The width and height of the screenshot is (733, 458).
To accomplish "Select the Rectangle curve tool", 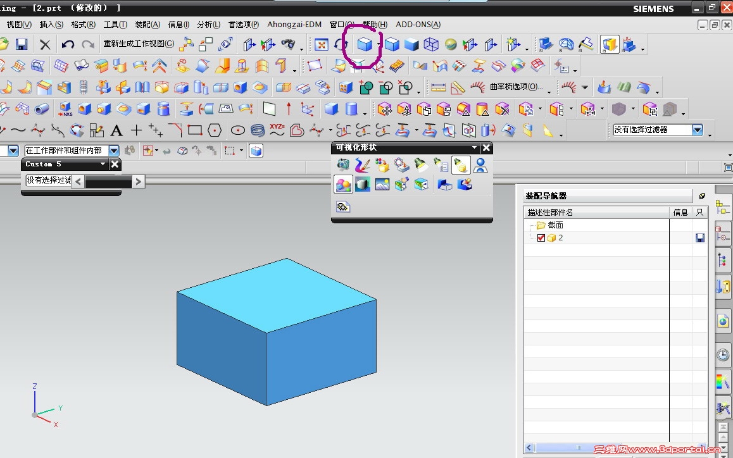I will coord(194,130).
